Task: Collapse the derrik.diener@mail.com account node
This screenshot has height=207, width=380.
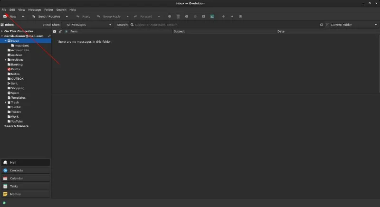Action: click(2, 36)
